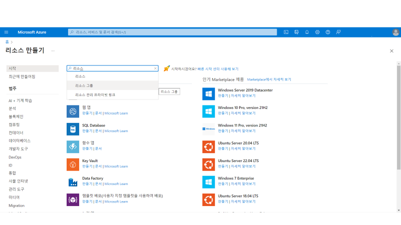Open the Migration category
This screenshot has height=225, width=401.
click(17, 205)
